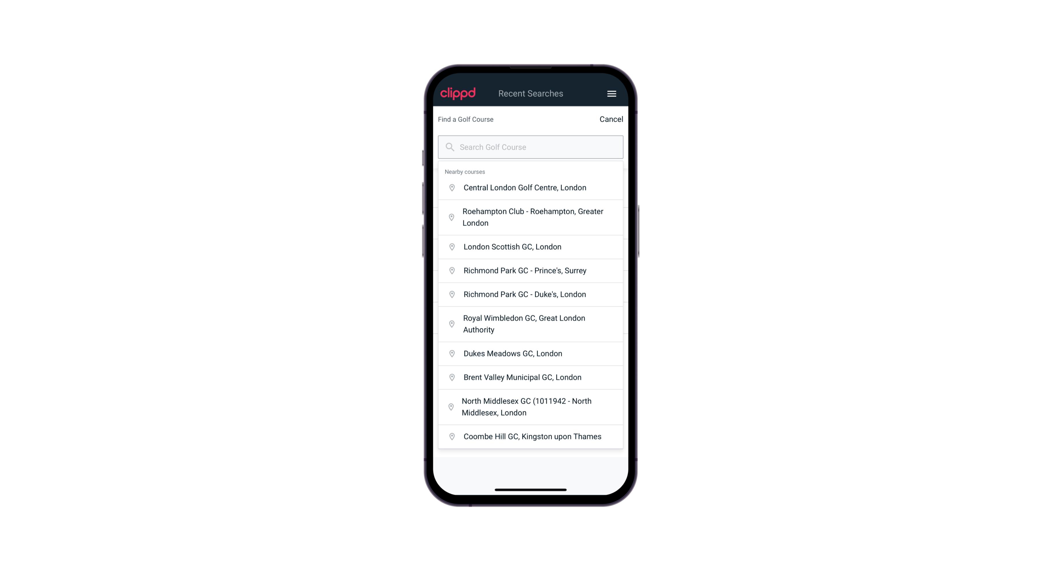Viewport: 1062px width, 571px height.
Task: Click location pin icon for Coombe Hill GC
Action: (451, 436)
